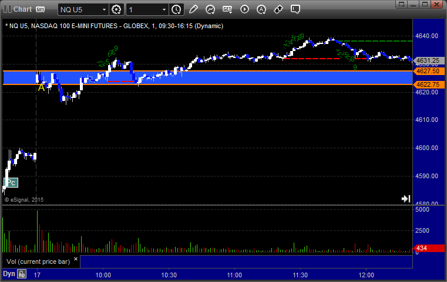Expand the interval '1' dropdown

point(164,10)
